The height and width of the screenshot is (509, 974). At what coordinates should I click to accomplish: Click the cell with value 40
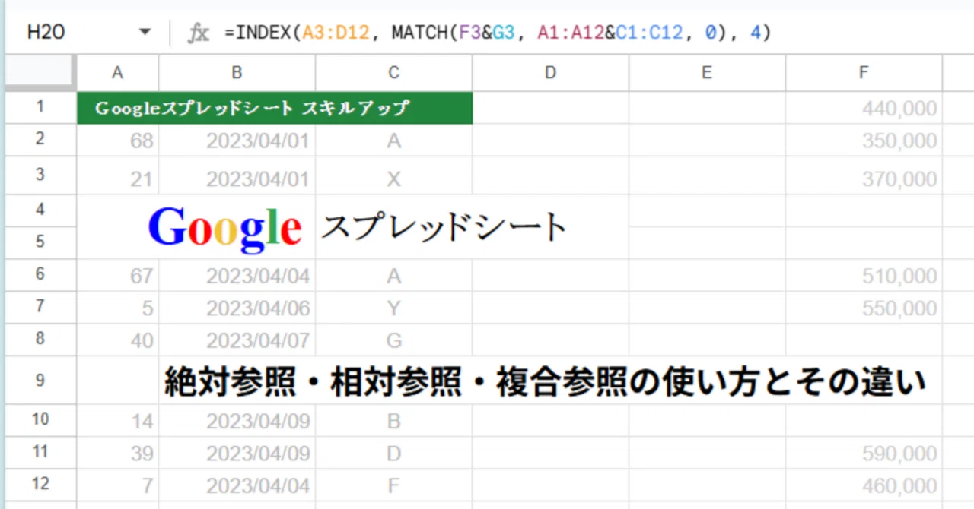click(x=118, y=340)
